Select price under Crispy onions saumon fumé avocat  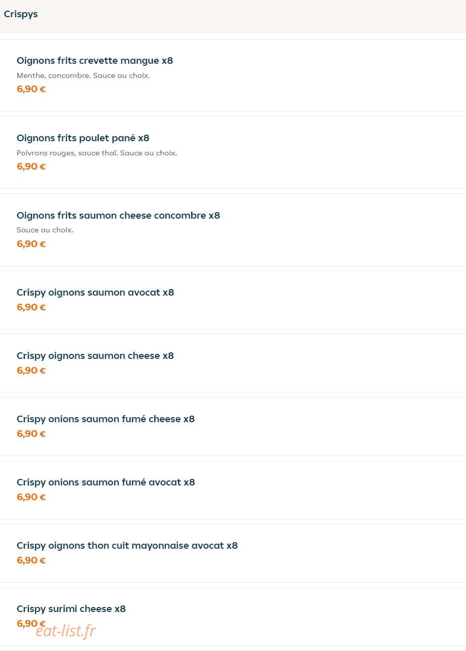click(x=31, y=497)
